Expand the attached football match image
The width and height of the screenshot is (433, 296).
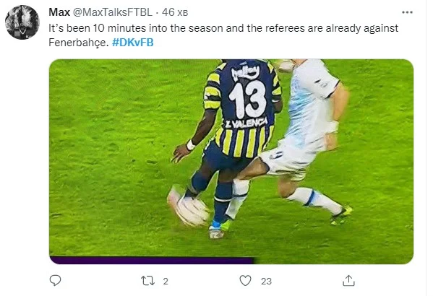pos(231,162)
